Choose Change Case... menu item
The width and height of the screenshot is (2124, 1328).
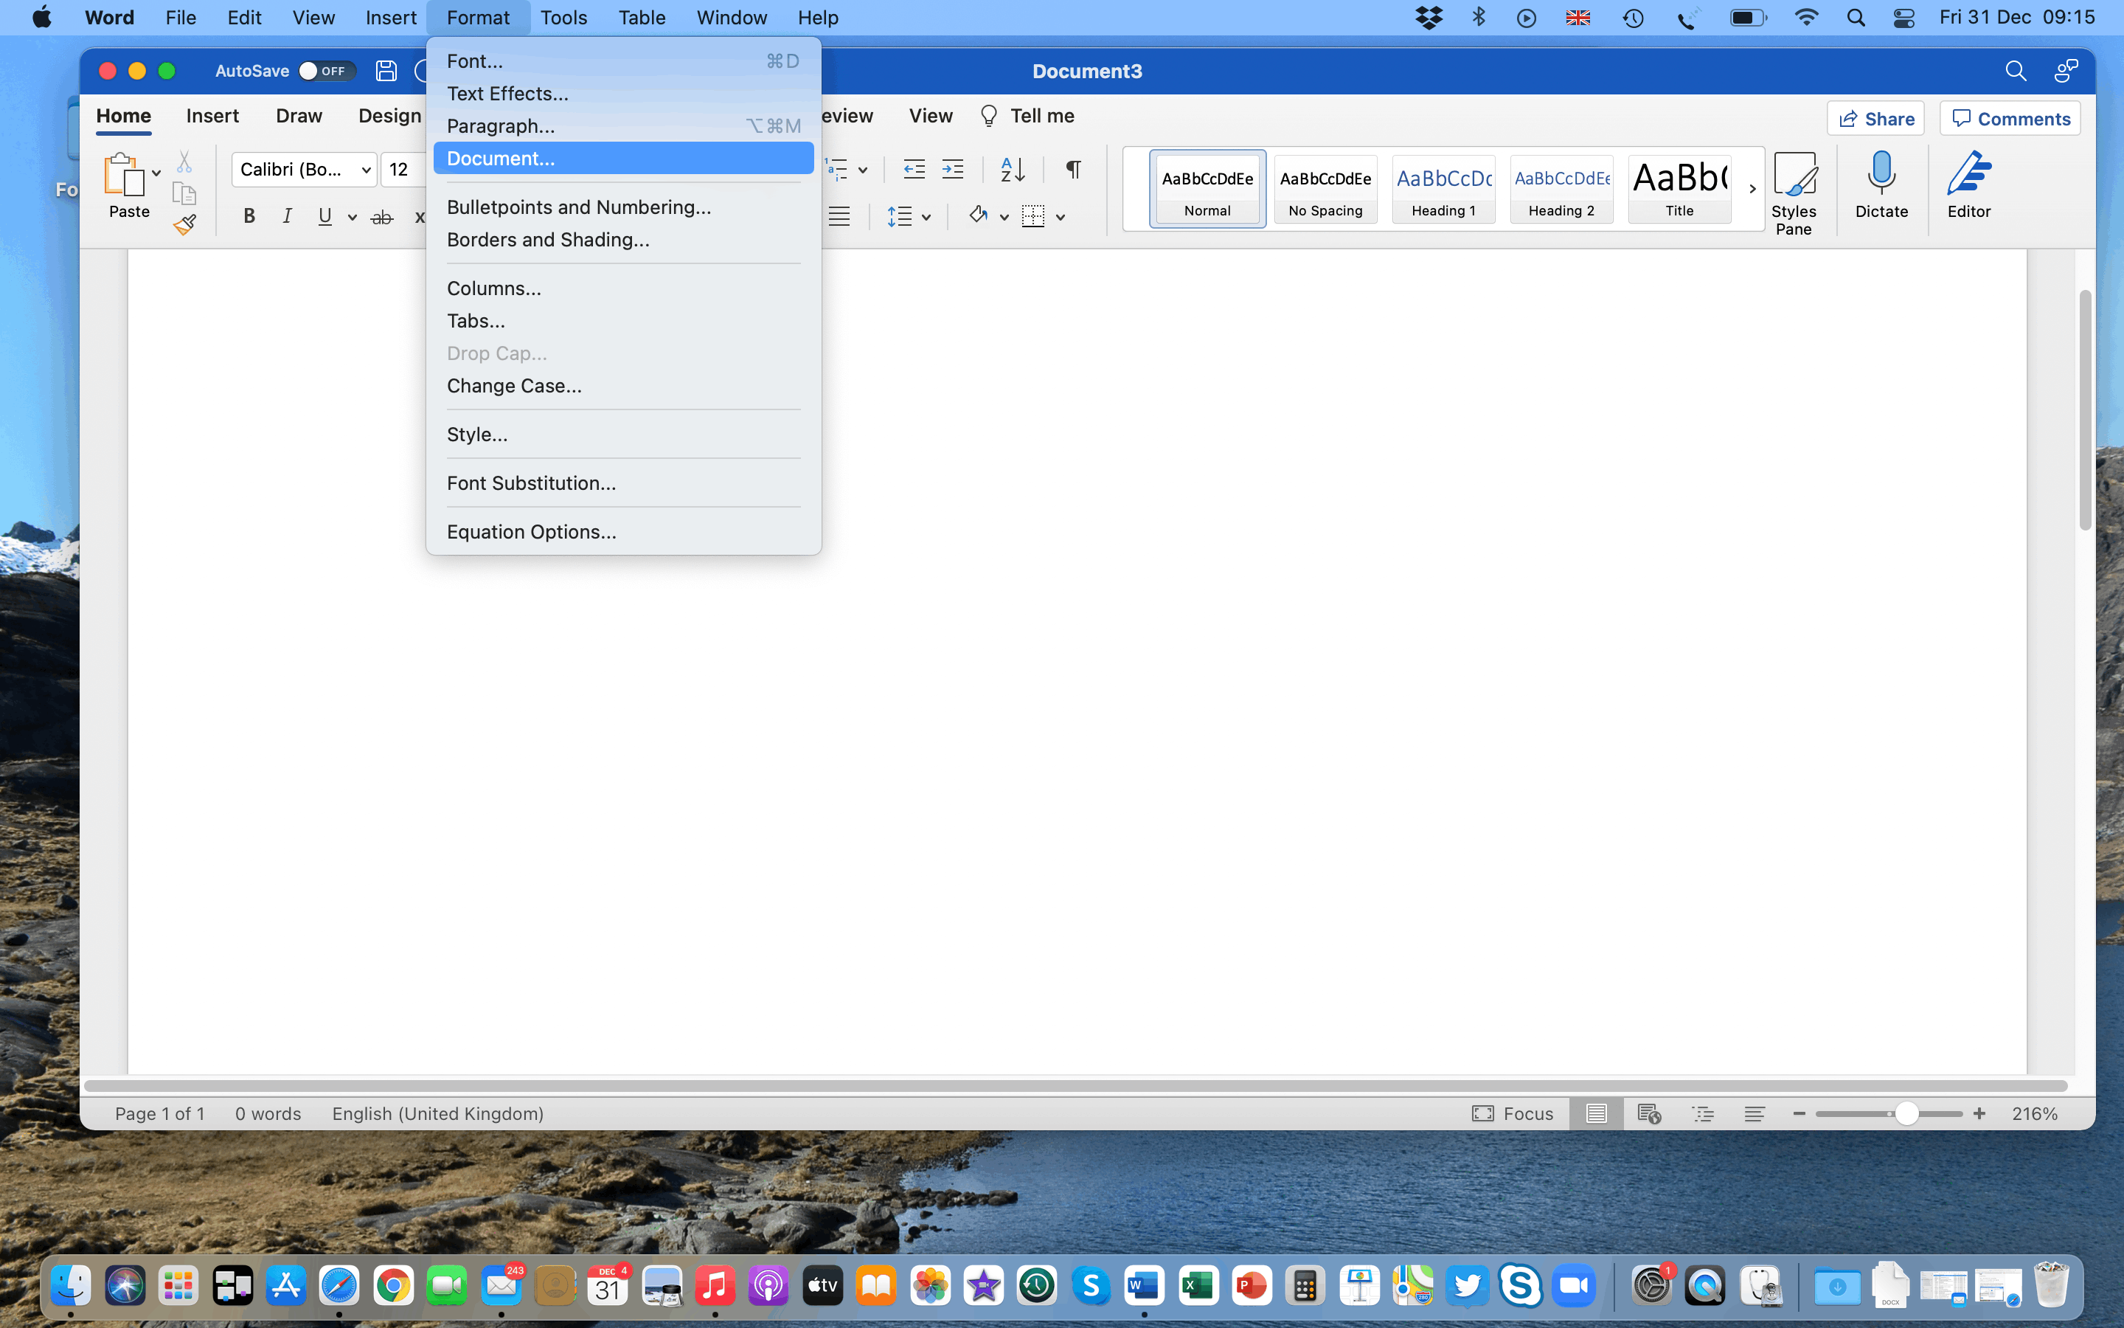coord(623,386)
